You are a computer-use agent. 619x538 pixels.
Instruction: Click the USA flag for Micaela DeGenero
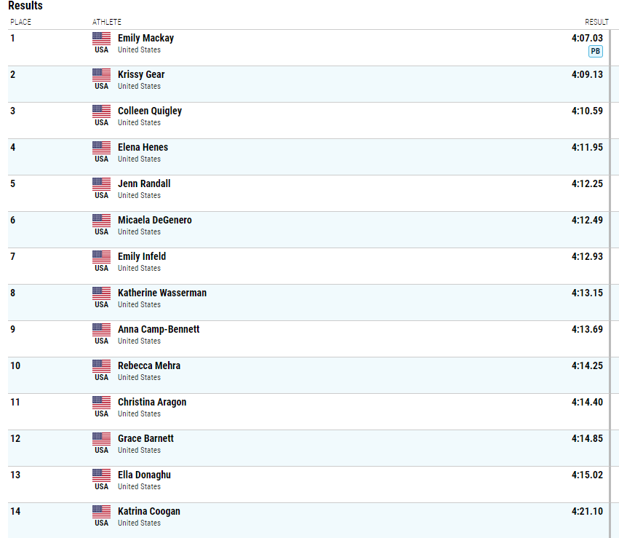(x=101, y=221)
